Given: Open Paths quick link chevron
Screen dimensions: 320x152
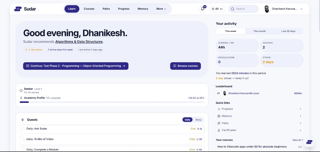Looking at the screenshot, I should 300,123.
